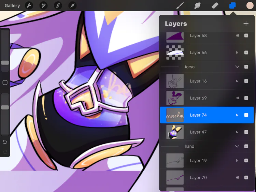
Task: Select Layer 68 thumbnail
Action: click(x=175, y=37)
